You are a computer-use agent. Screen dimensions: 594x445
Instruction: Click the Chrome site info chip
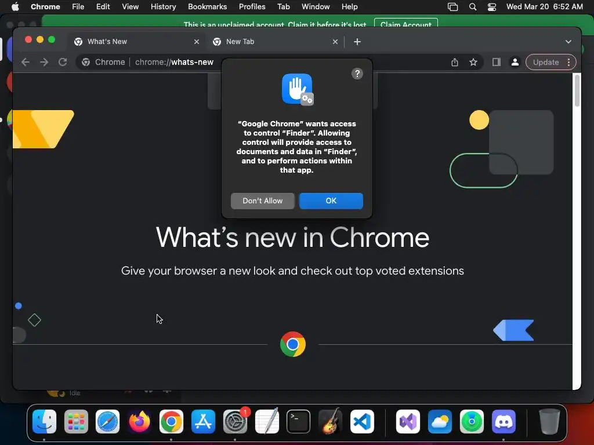point(103,62)
